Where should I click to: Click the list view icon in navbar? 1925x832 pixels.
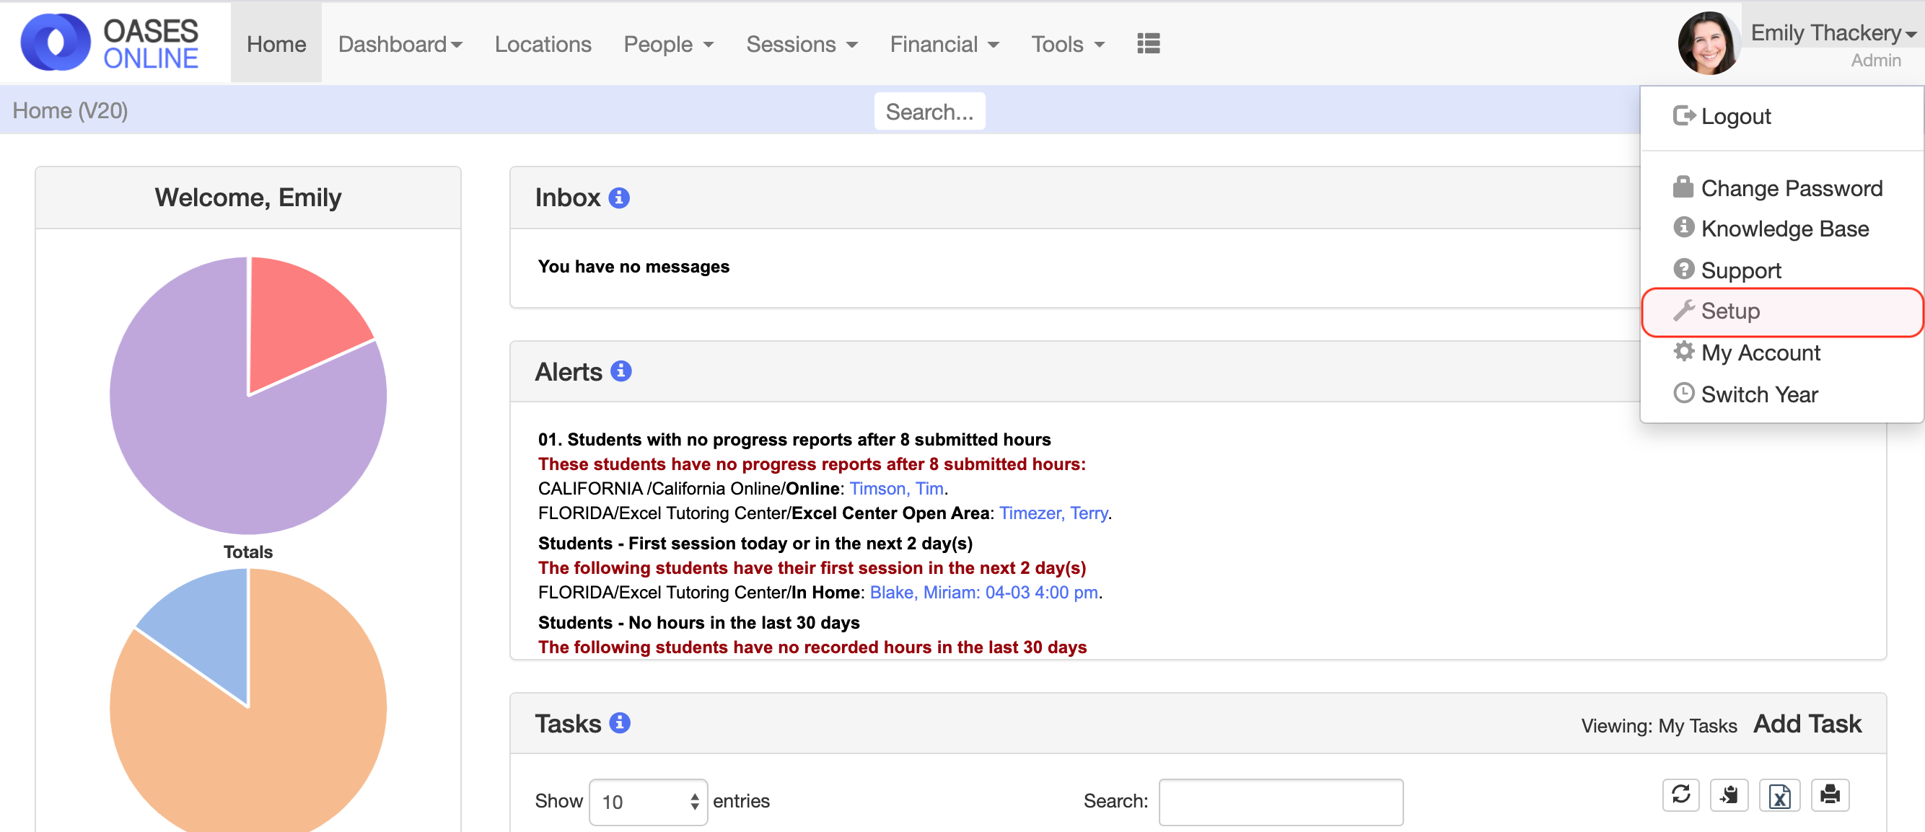pyautogui.click(x=1148, y=44)
